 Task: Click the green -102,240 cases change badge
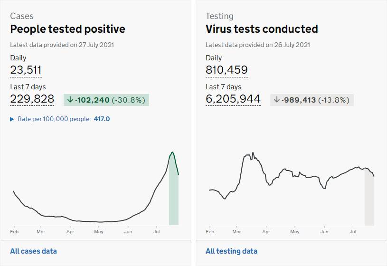pos(106,100)
